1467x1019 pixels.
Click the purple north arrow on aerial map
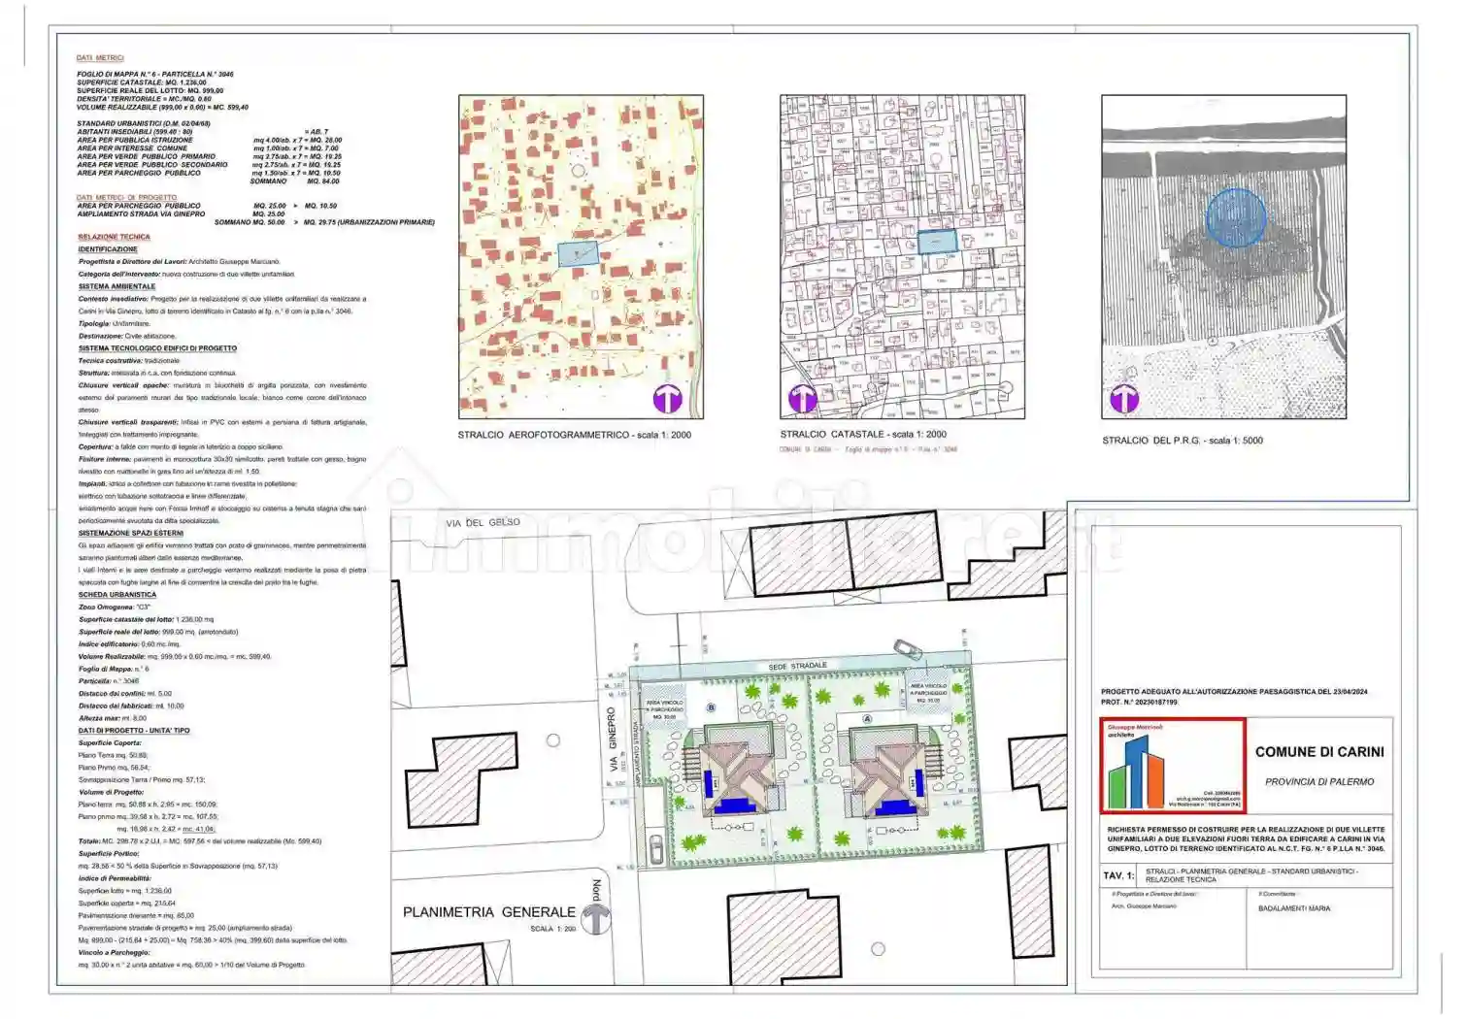(x=667, y=399)
